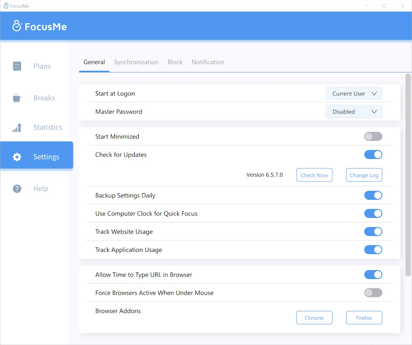Open the Block tab

(175, 62)
